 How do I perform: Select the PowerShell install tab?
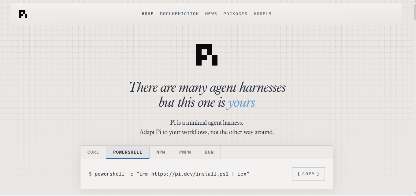coord(128,152)
